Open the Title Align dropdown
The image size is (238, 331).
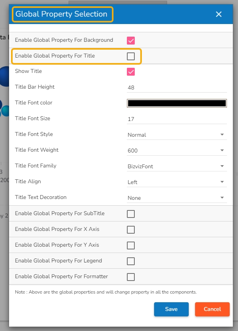[177, 182]
